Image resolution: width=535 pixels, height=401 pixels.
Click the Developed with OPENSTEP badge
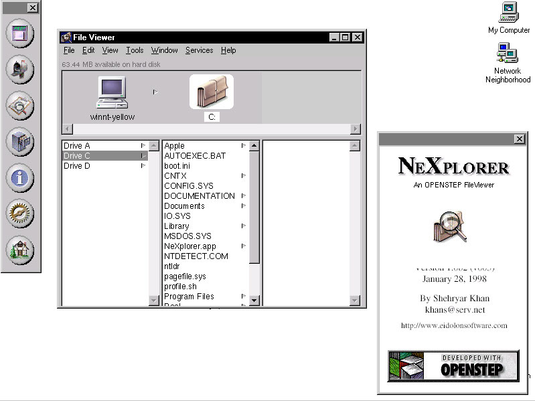tap(453, 366)
